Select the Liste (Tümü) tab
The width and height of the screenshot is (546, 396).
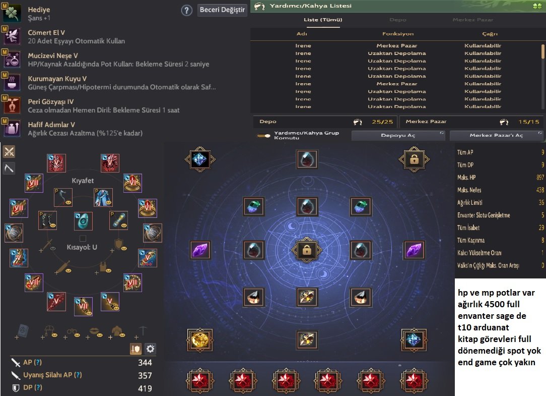323,20
